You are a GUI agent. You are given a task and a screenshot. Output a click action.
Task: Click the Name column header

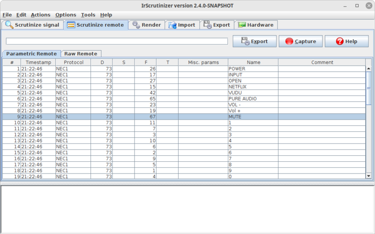[x=253, y=62]
